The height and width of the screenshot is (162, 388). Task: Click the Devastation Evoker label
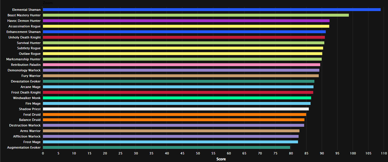[26, 81]
